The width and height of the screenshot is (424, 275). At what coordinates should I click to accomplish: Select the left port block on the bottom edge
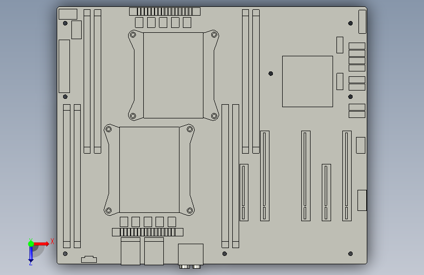point(131,251)
